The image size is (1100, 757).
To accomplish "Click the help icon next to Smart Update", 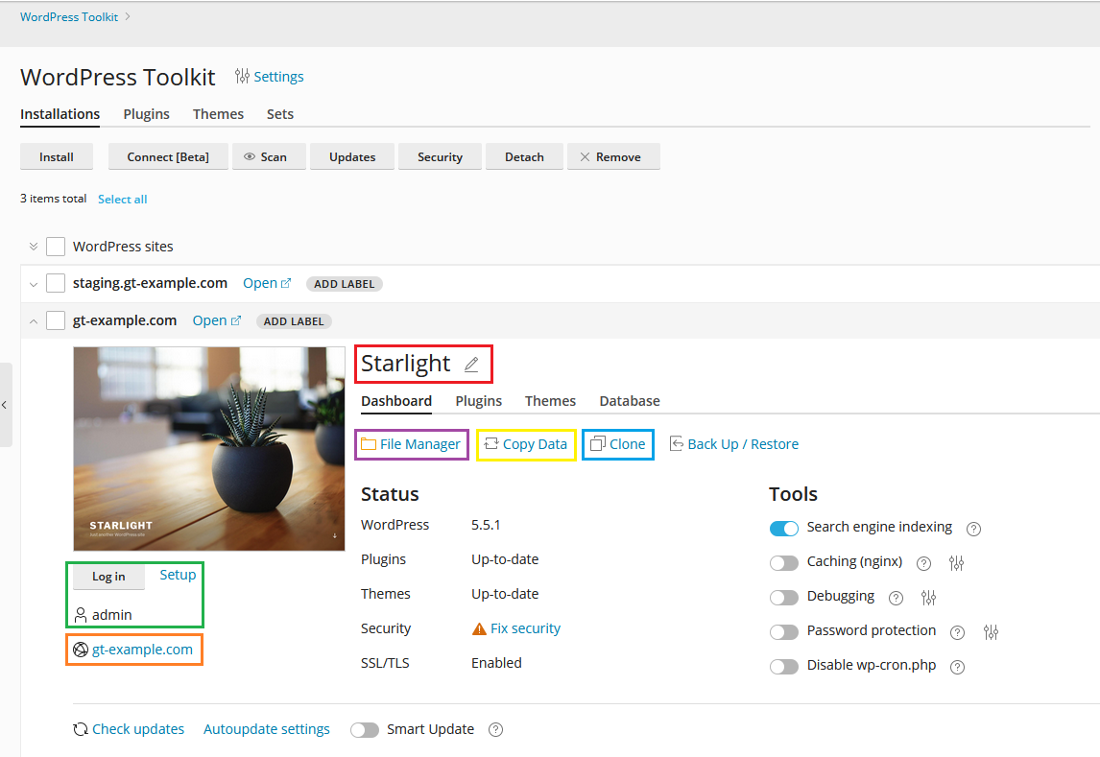I will click(x=495, y=730).
